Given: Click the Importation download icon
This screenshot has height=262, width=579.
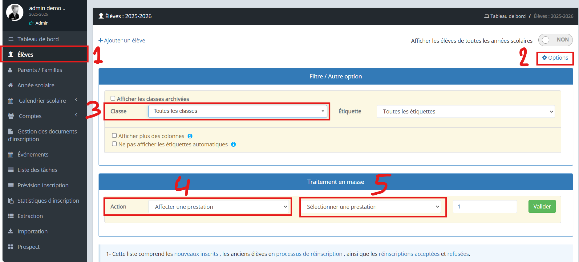Looking at the screenshot, I should (11, 231).
